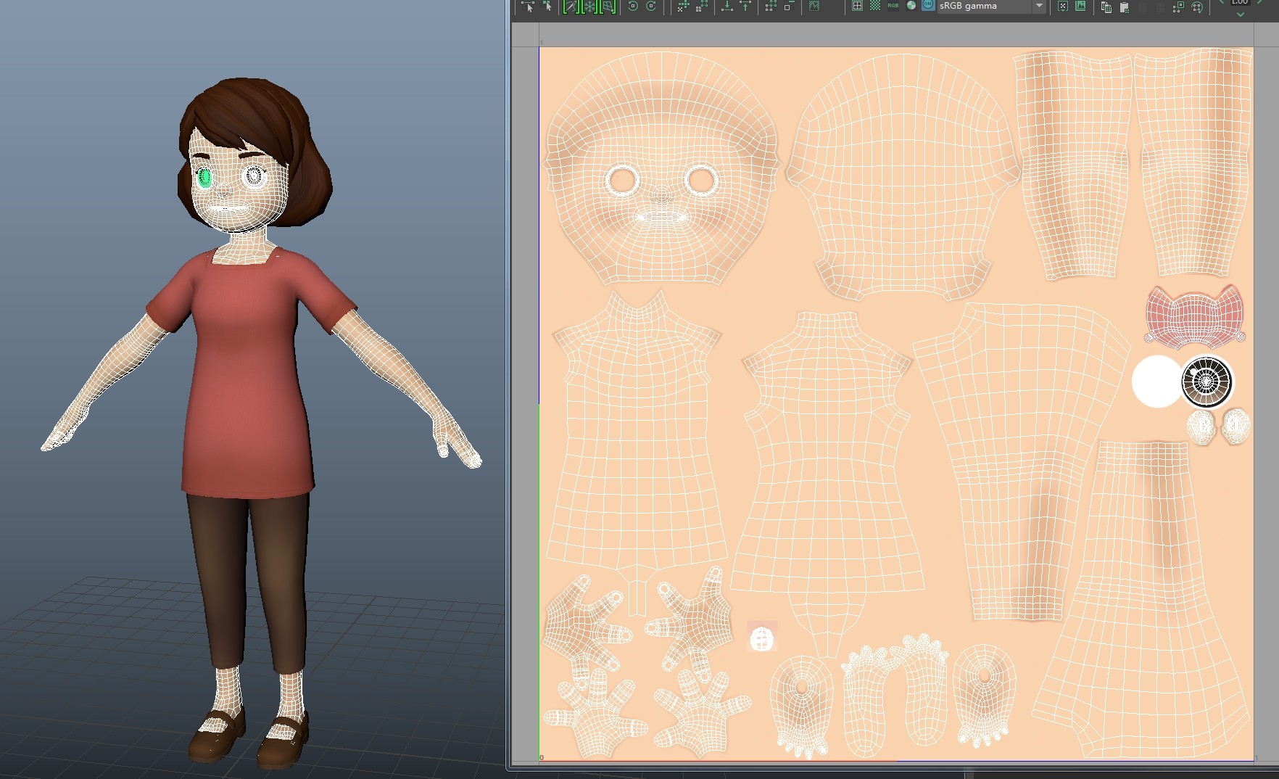Click the image display button
Image resolution: width=1279 pixels, height=779 pixels.
point(1080,7)
